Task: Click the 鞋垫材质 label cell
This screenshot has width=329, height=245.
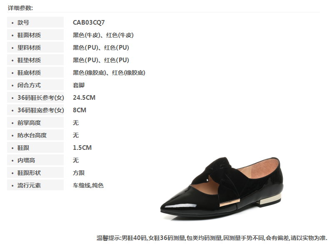Action: (x=35, y=60)
